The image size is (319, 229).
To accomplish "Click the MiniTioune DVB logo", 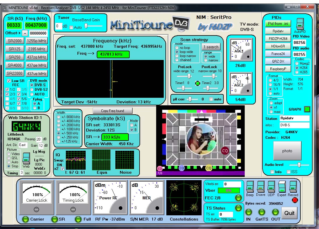I will (x=150, y=24).
